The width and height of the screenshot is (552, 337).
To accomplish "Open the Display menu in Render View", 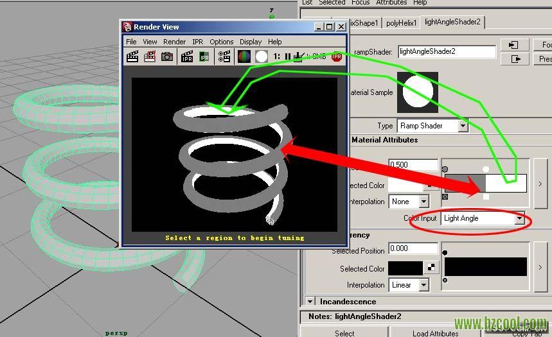I will (x=251, y=42).
